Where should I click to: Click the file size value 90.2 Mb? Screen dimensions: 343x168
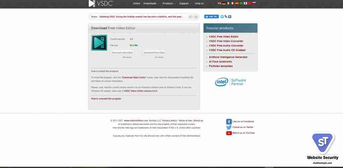(x=134, y=45)
